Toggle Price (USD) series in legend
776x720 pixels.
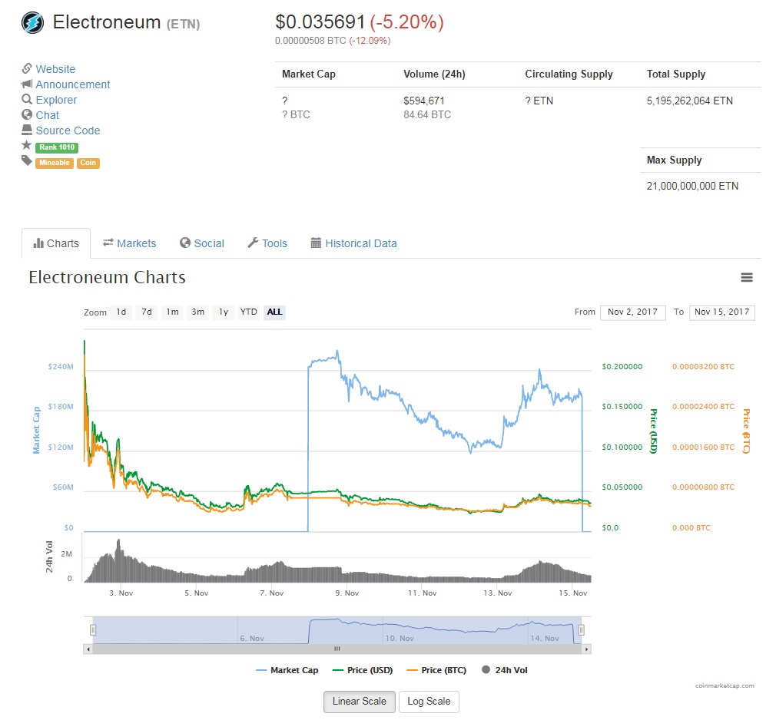point(363,670)
